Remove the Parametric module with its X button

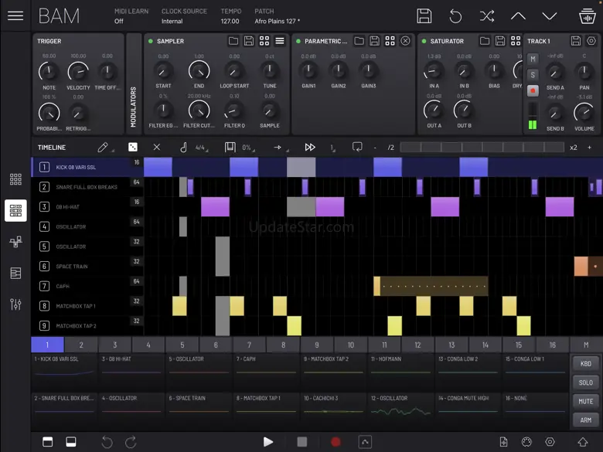(x=405, y=41)
